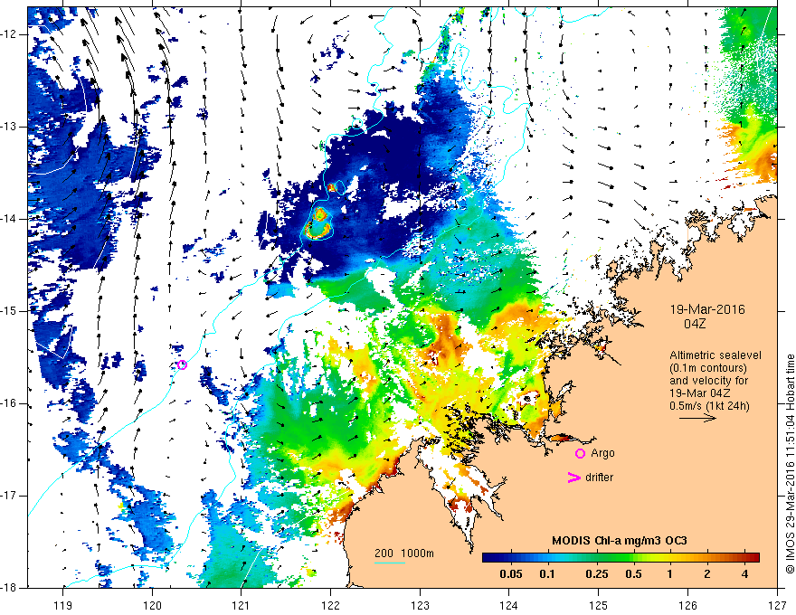The image size is (796, 615).
Task: Click the colorbar value '0.05'
Action: (x=511, y=574)
